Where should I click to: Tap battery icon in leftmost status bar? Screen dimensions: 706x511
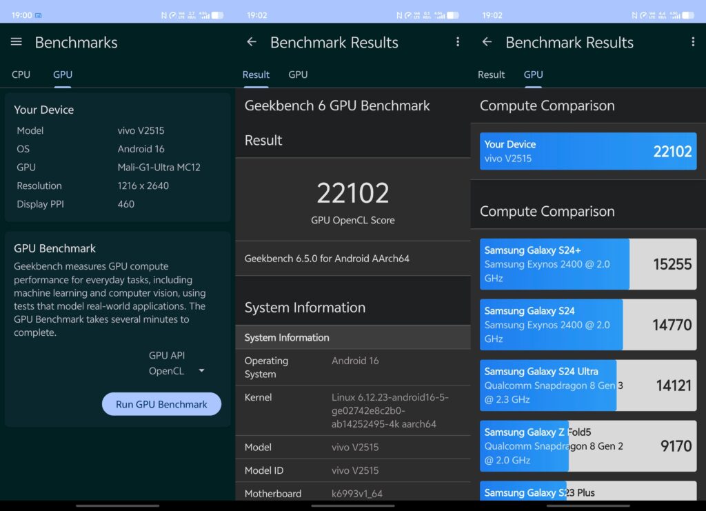coord(217,15)
